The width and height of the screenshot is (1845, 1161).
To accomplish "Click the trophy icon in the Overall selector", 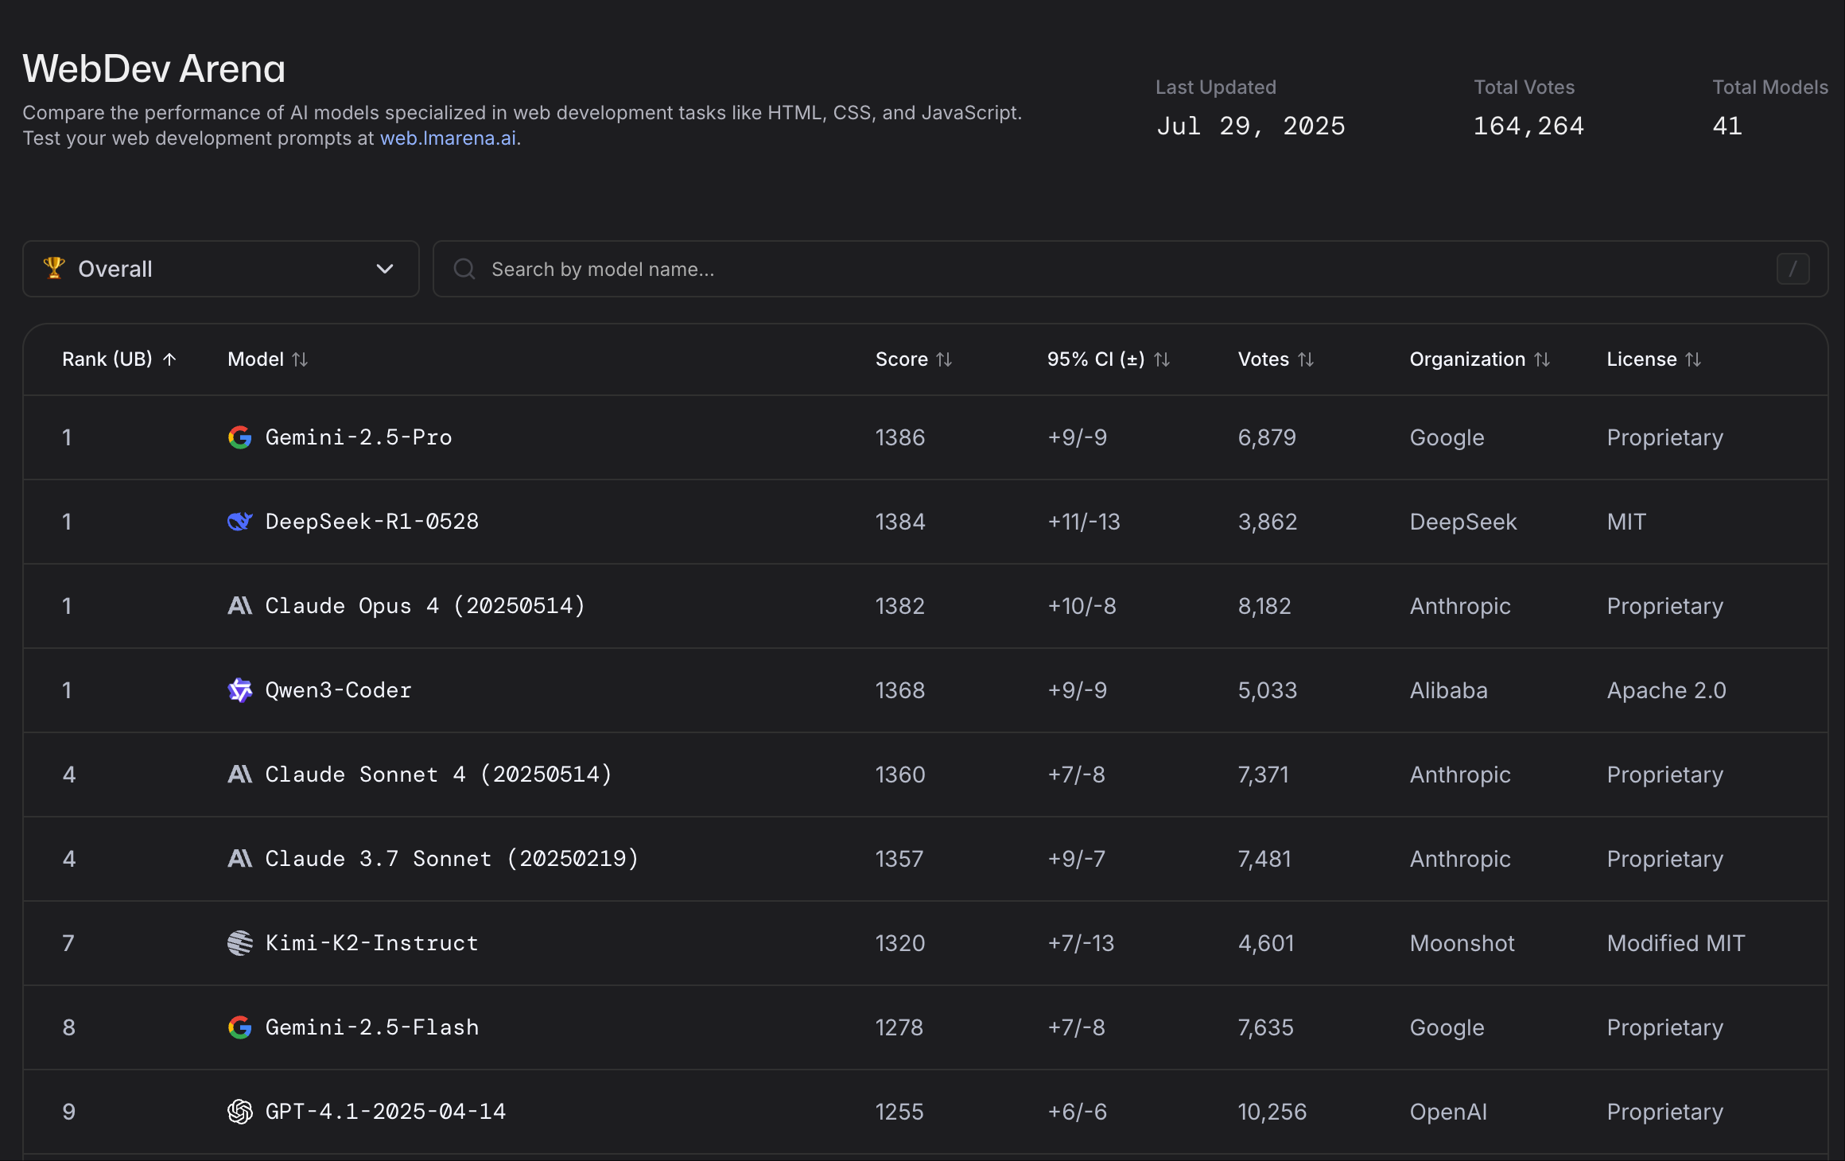I will coord(54,268).
